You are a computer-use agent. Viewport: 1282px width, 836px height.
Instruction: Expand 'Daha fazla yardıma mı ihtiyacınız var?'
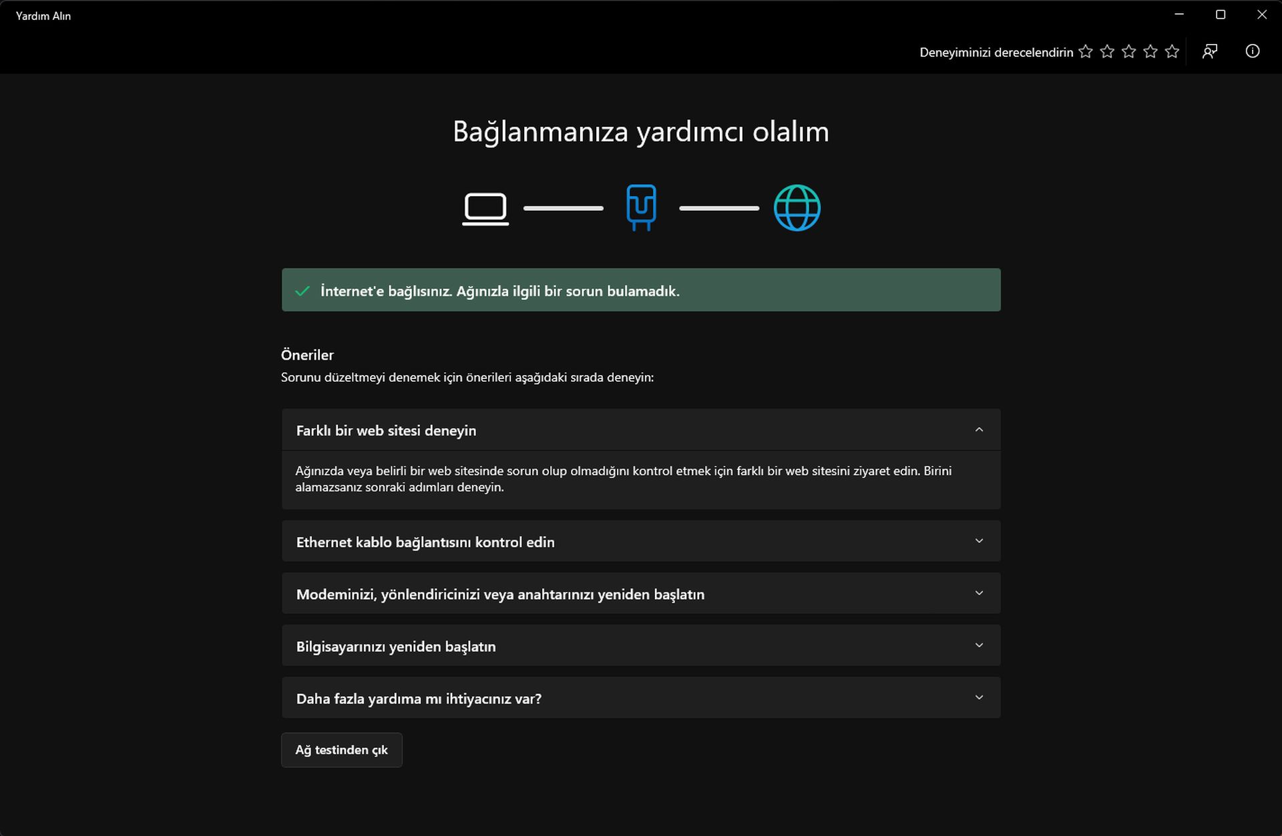[641, 698]
